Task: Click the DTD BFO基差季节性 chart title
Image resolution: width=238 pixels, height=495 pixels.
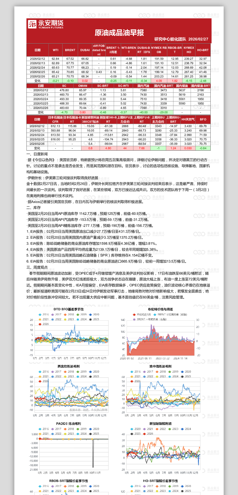Action: tap(68, 309)
